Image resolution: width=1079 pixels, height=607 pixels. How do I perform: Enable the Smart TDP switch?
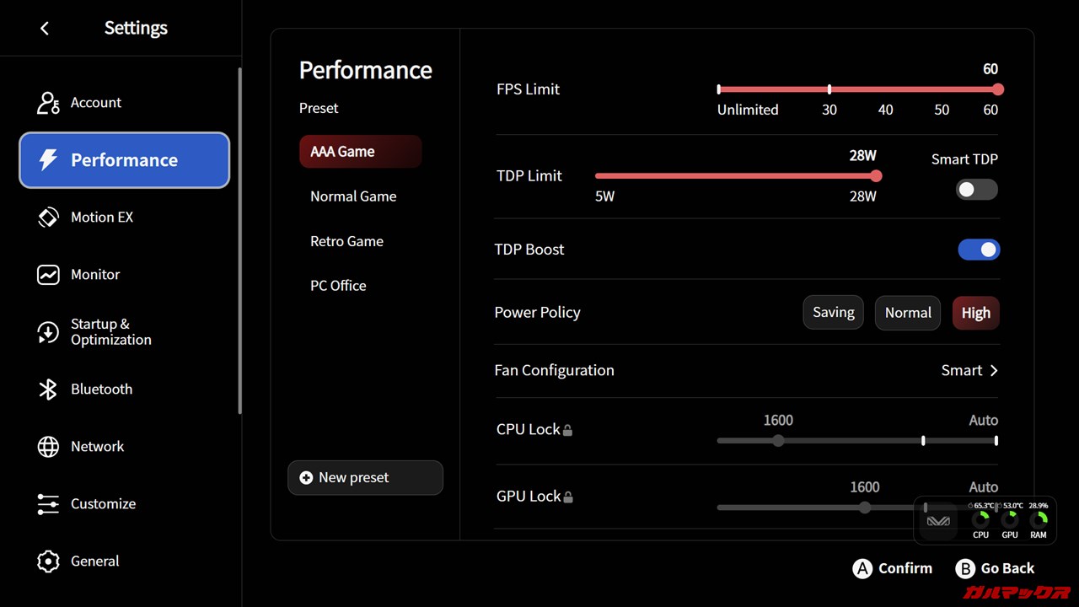[x=976, y=190]
